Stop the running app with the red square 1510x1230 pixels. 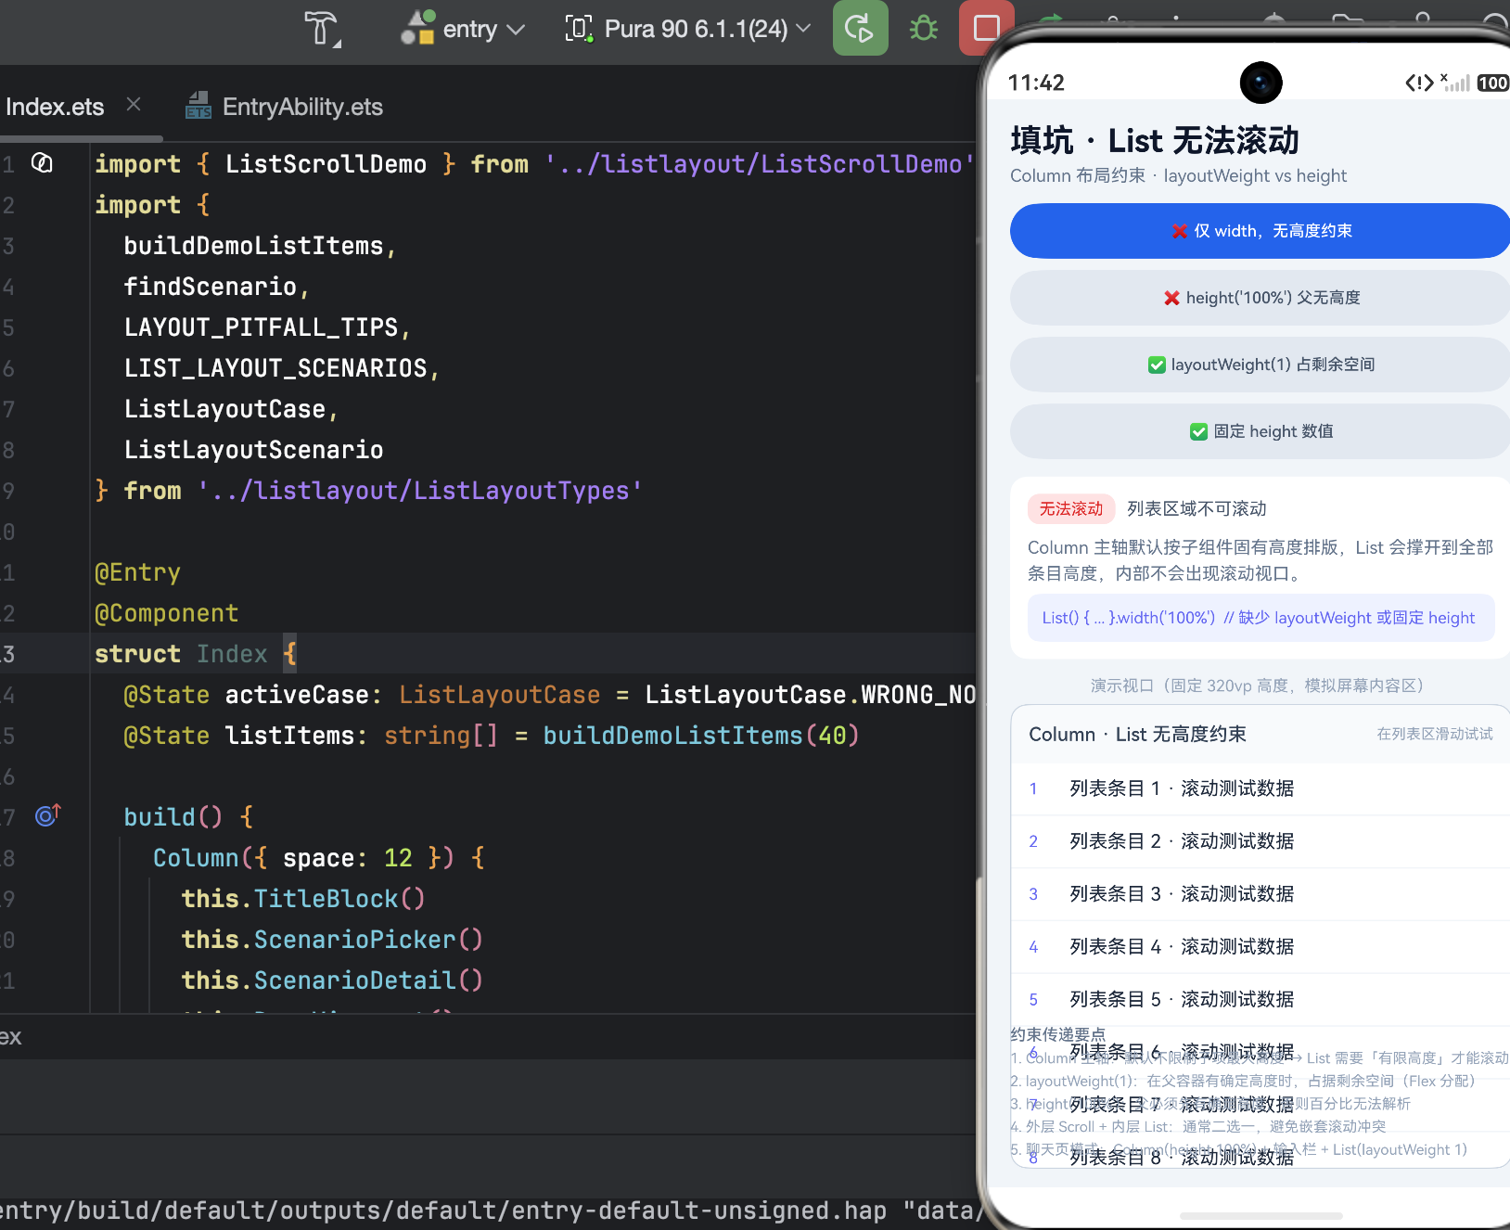(x=986, y=29)
